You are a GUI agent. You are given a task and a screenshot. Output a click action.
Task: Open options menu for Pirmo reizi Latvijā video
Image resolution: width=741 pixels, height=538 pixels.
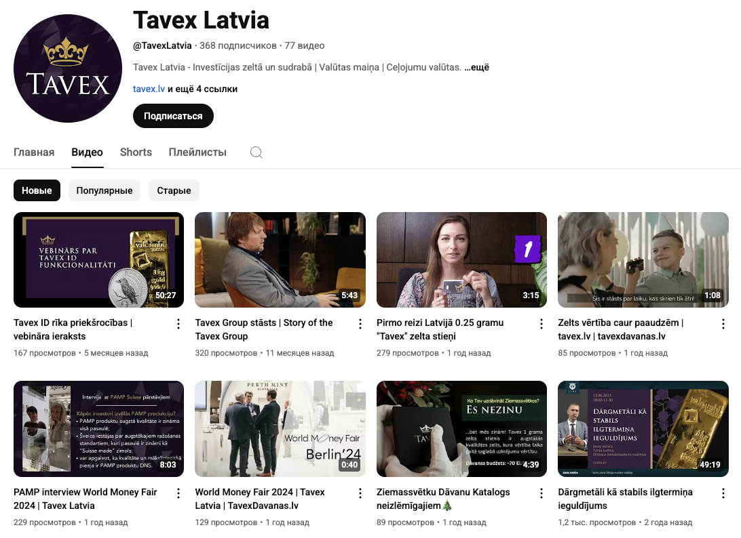tap(541, 324)
